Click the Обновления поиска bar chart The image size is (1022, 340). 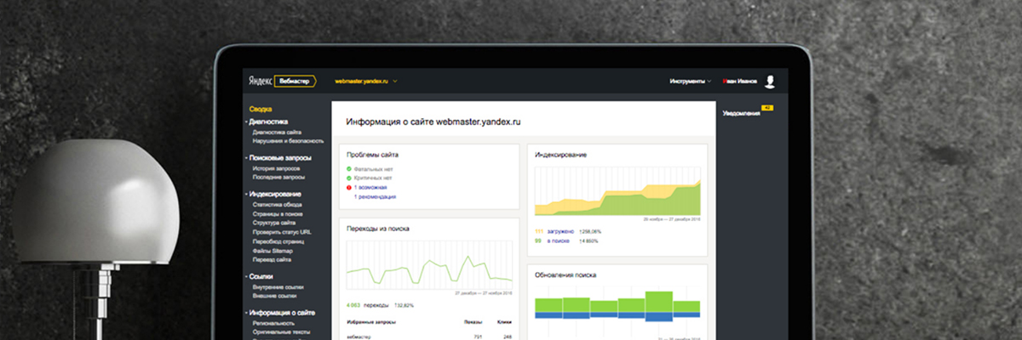617,309
